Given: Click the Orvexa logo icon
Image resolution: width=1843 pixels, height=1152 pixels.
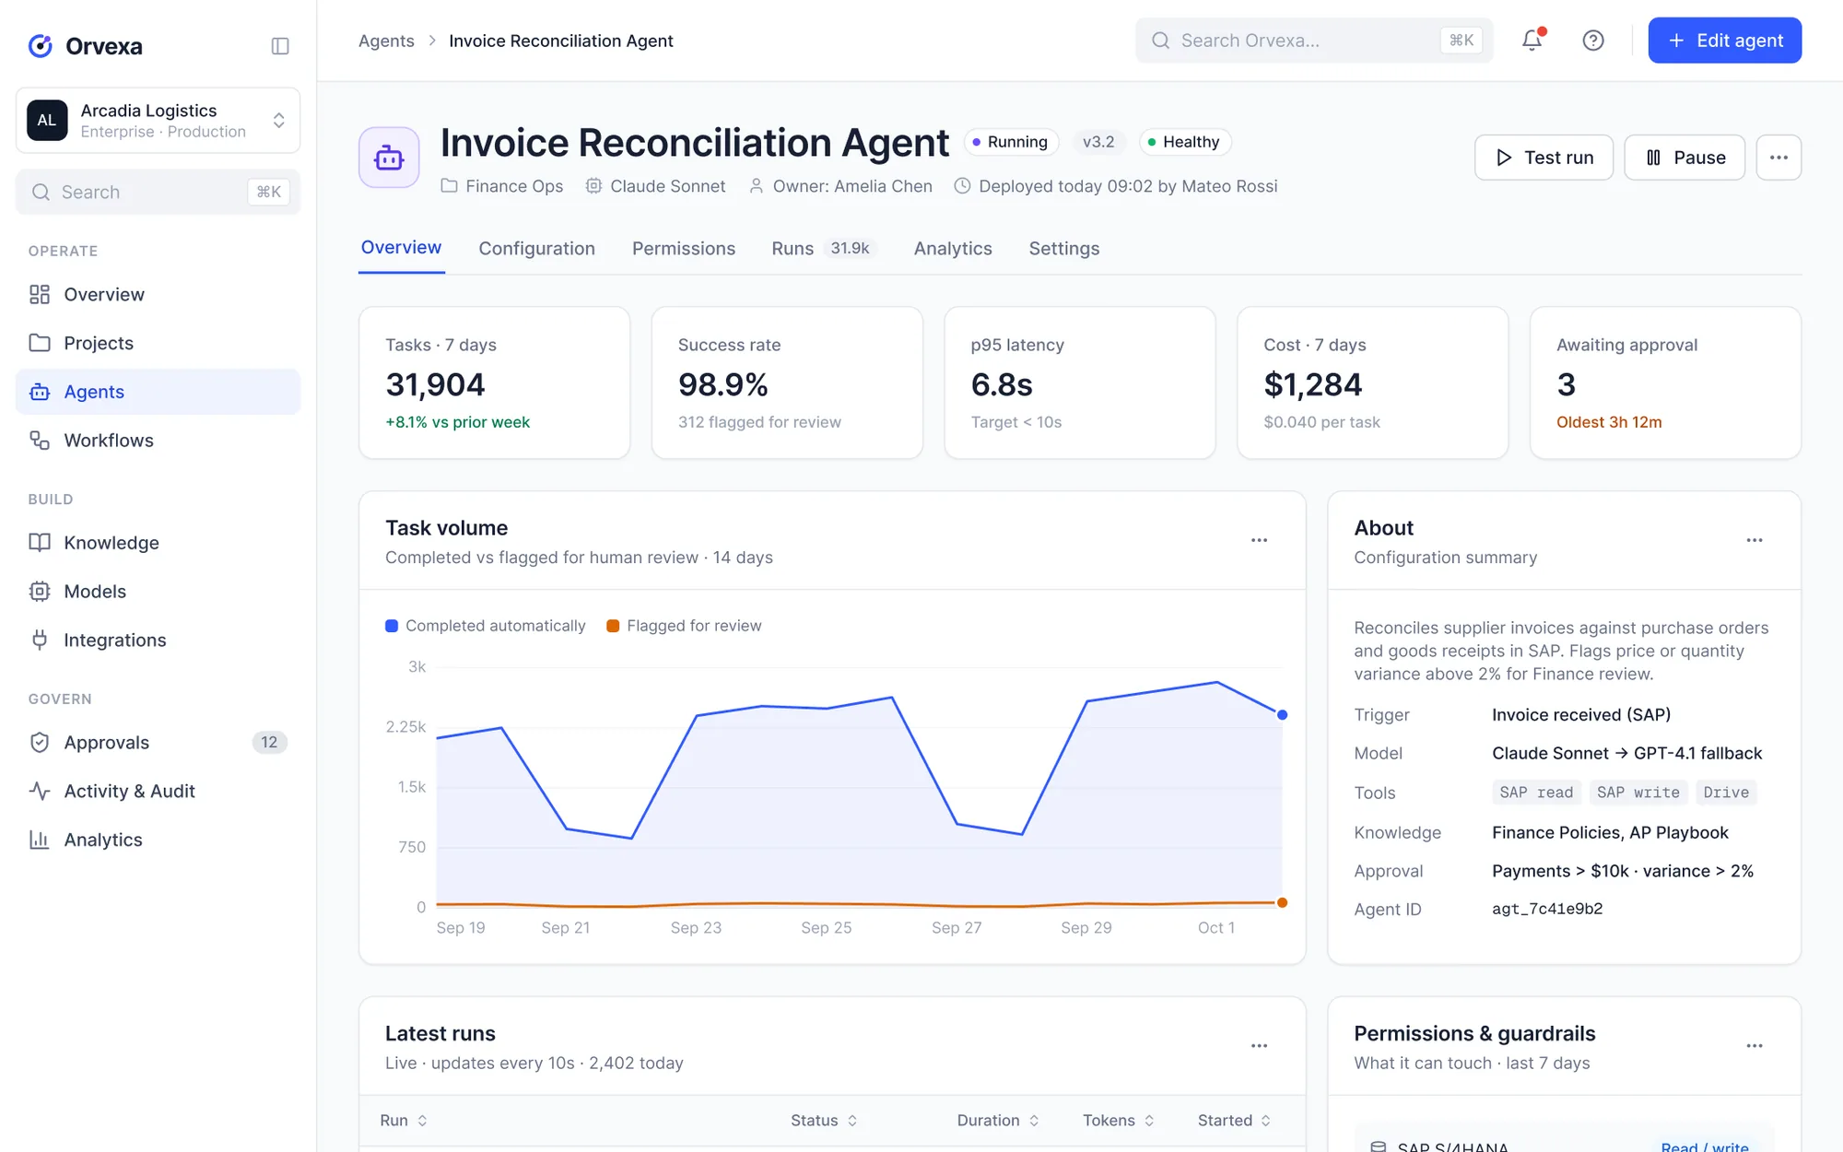Looking at the screenshot, I should [x=40, y=45].
